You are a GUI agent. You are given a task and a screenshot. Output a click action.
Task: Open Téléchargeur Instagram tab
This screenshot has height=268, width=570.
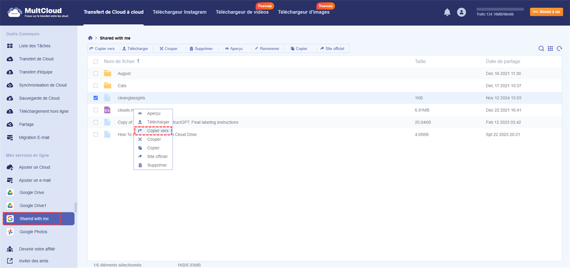(180, 12)
